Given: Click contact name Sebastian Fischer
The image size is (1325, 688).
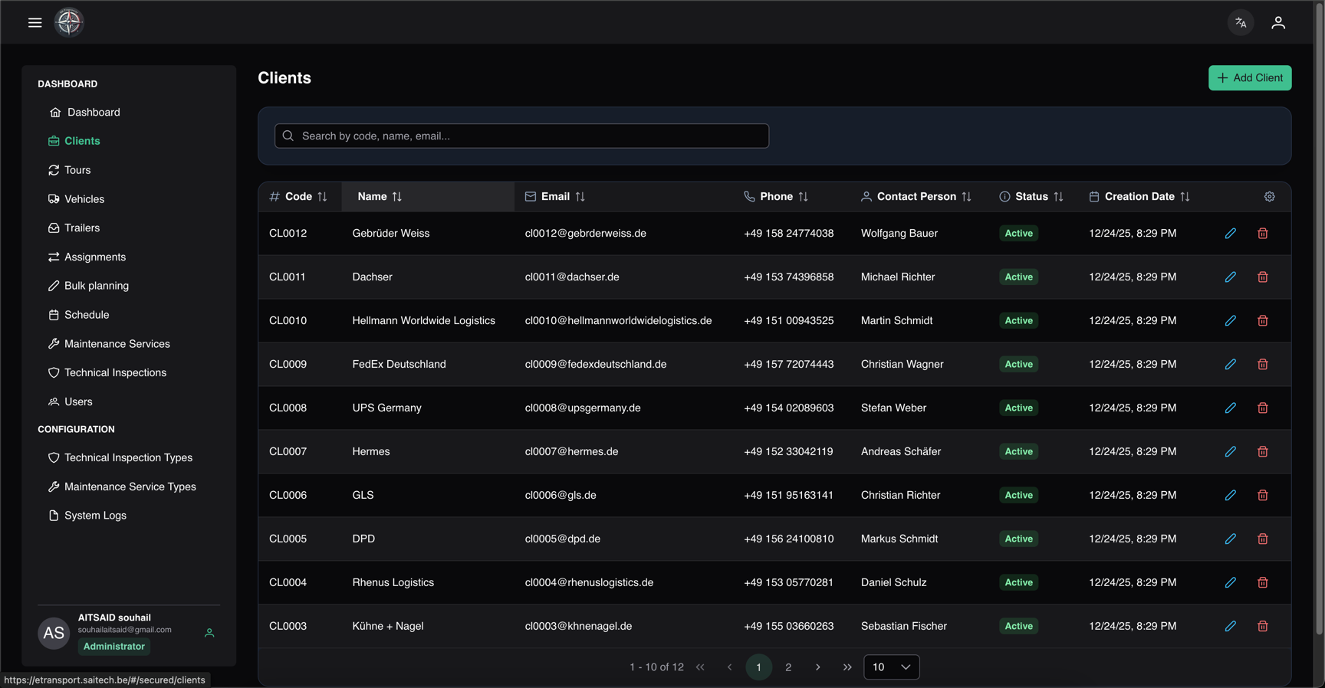Looking at the screenshot, I should (x=904, y=627).
